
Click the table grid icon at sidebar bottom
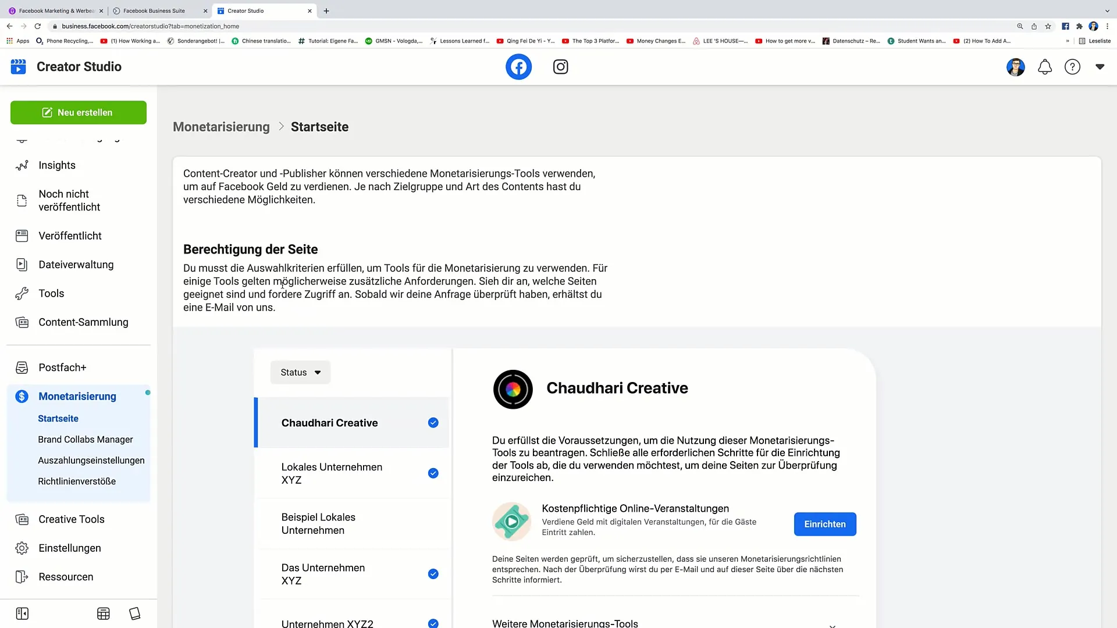coord(104,613)
